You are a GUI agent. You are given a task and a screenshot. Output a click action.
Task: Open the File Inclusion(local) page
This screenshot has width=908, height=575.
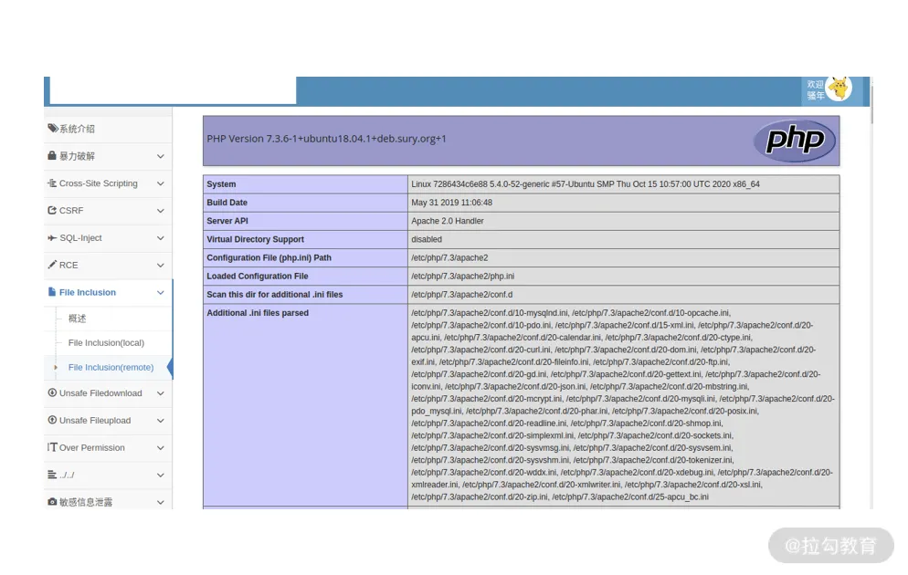[106, 342]
